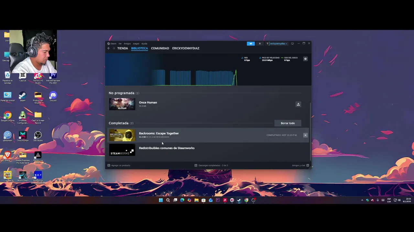Select the Adobe Premiere Pro 2025 shortcut

click(53, 78)
